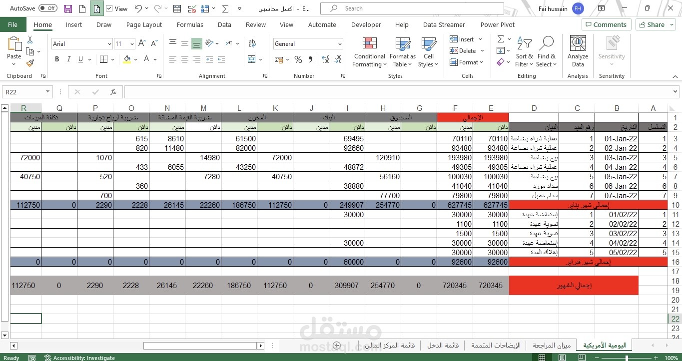Screen dimensions: 682x361
Task: Toggle Underline formatting
Action: click(x=81, y=59)
